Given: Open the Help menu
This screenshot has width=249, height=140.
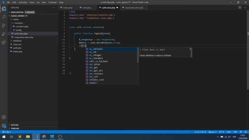Looking at the screenshot, I should point(61,2).
